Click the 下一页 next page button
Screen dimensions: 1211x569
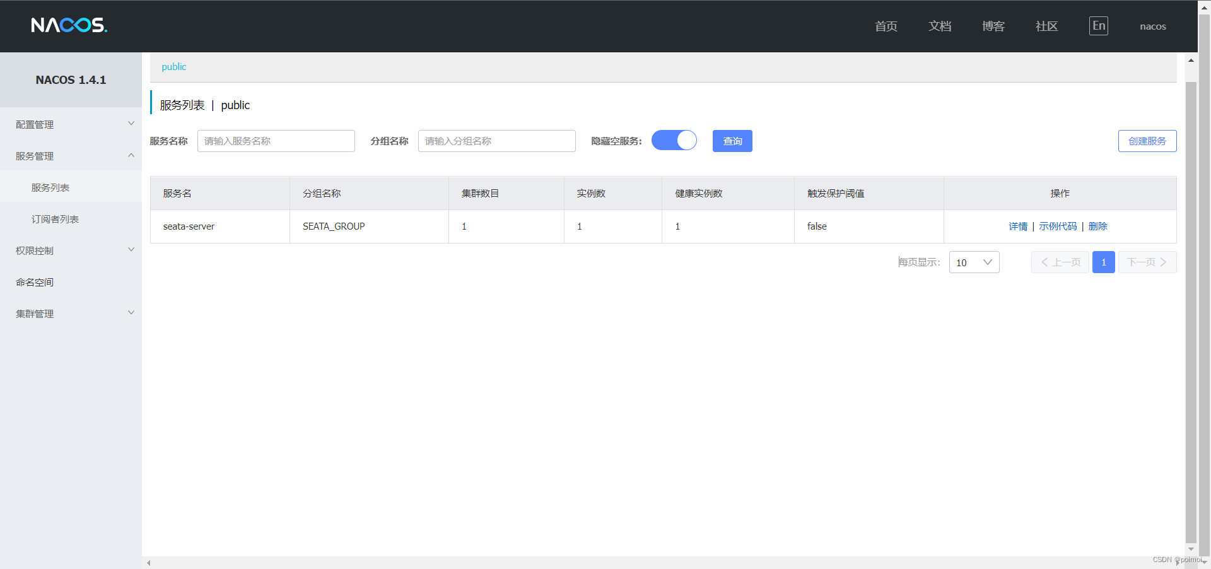pyautogui.click(x=1147, y=262)
